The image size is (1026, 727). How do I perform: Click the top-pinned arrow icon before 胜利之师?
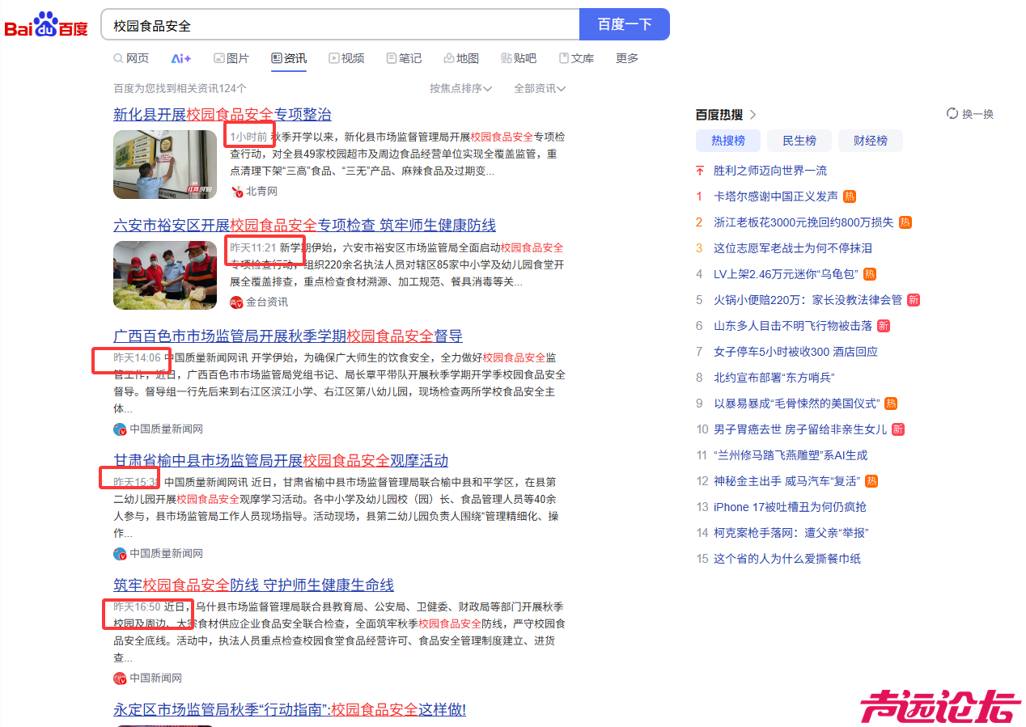pyautogui.click(x=699, y=171)
